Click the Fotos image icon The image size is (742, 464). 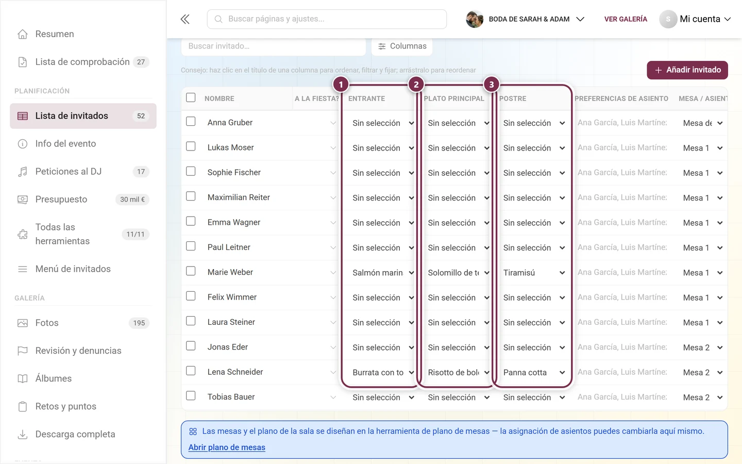tap(23, 323)
